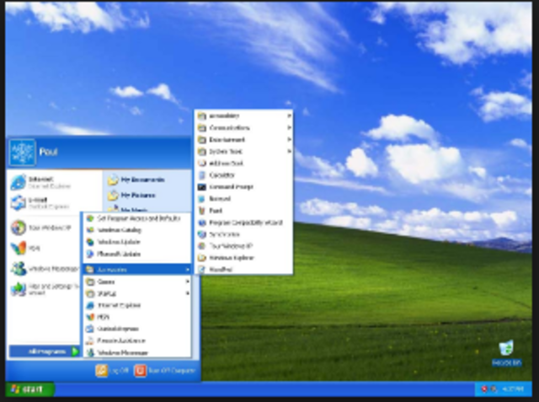Expand the Accessibility submenu folder
The height and width of the screenshot is (402, 539).
(x=243, y=116)
